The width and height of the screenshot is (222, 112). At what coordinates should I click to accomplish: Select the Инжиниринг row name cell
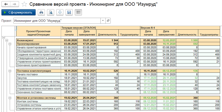(39, 40)
